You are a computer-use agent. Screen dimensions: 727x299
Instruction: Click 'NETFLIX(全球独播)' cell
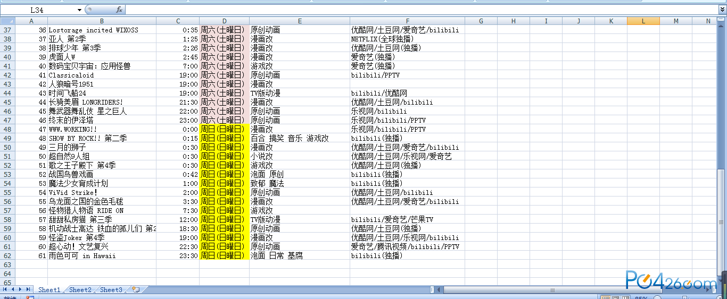pyautogui.click(x=407, y=39)
